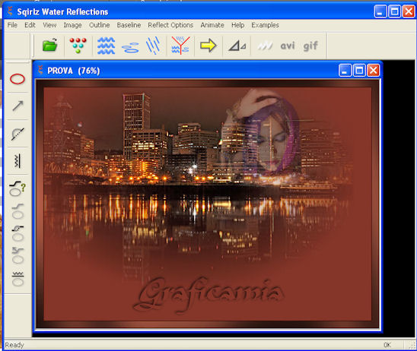Save animation as gif
417x351 pixels.
tap(310, 46)
